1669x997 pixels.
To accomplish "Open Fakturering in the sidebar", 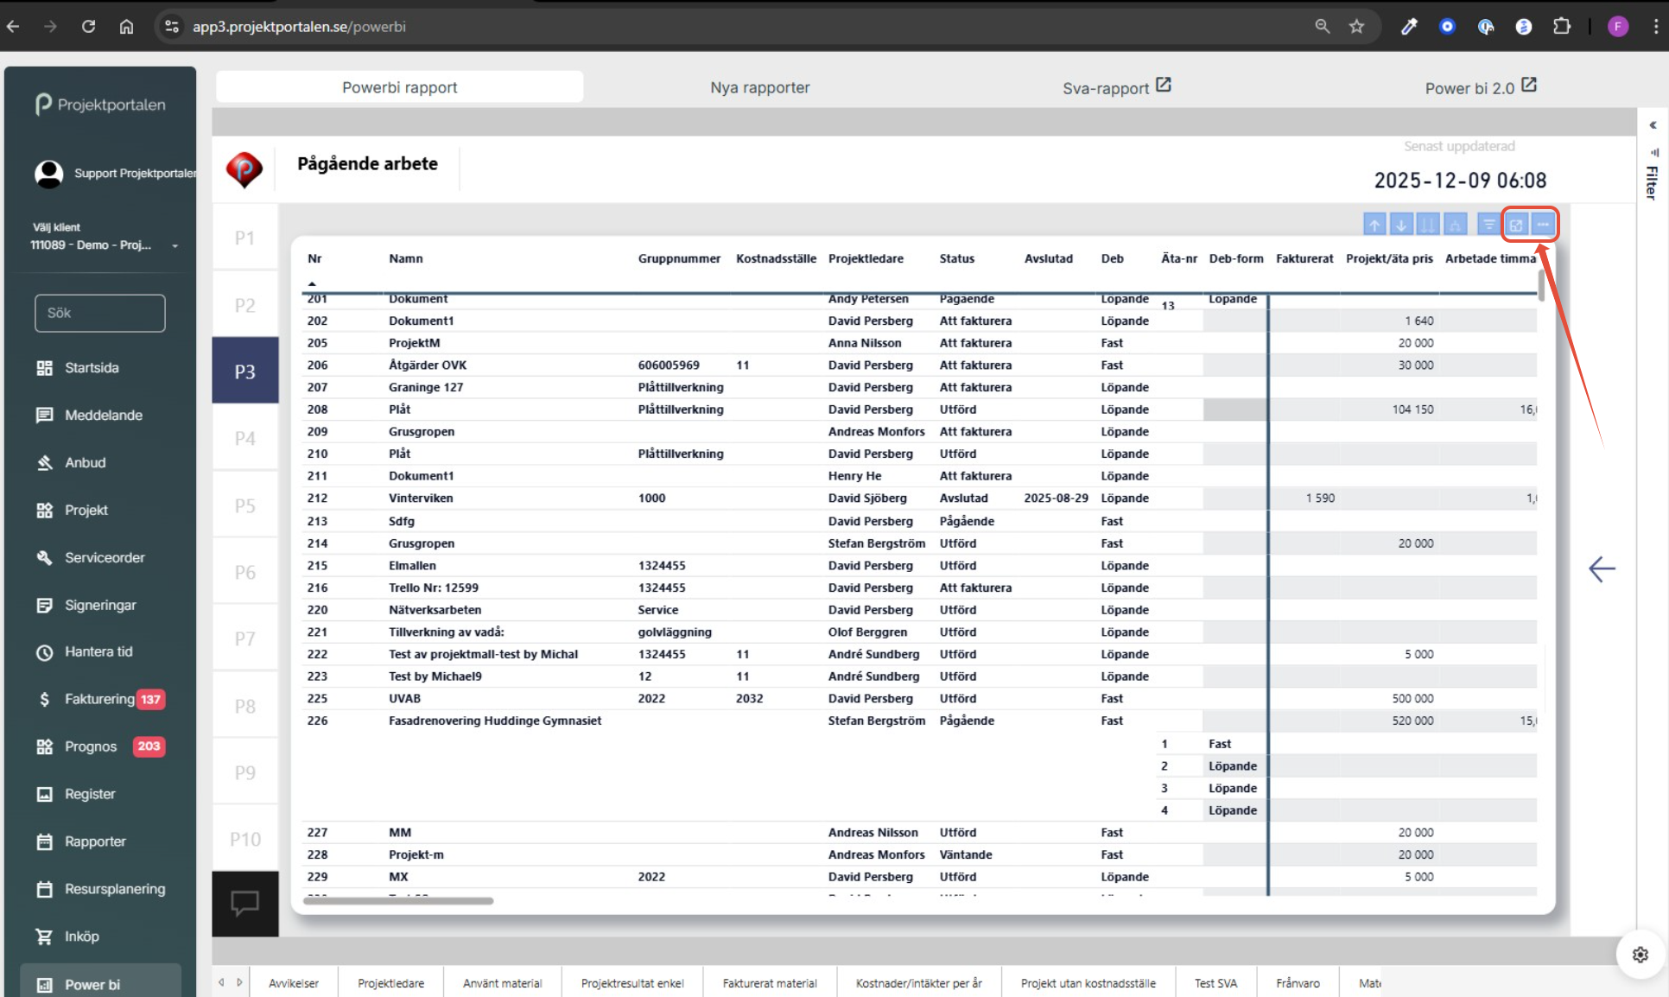I will 99,699.
